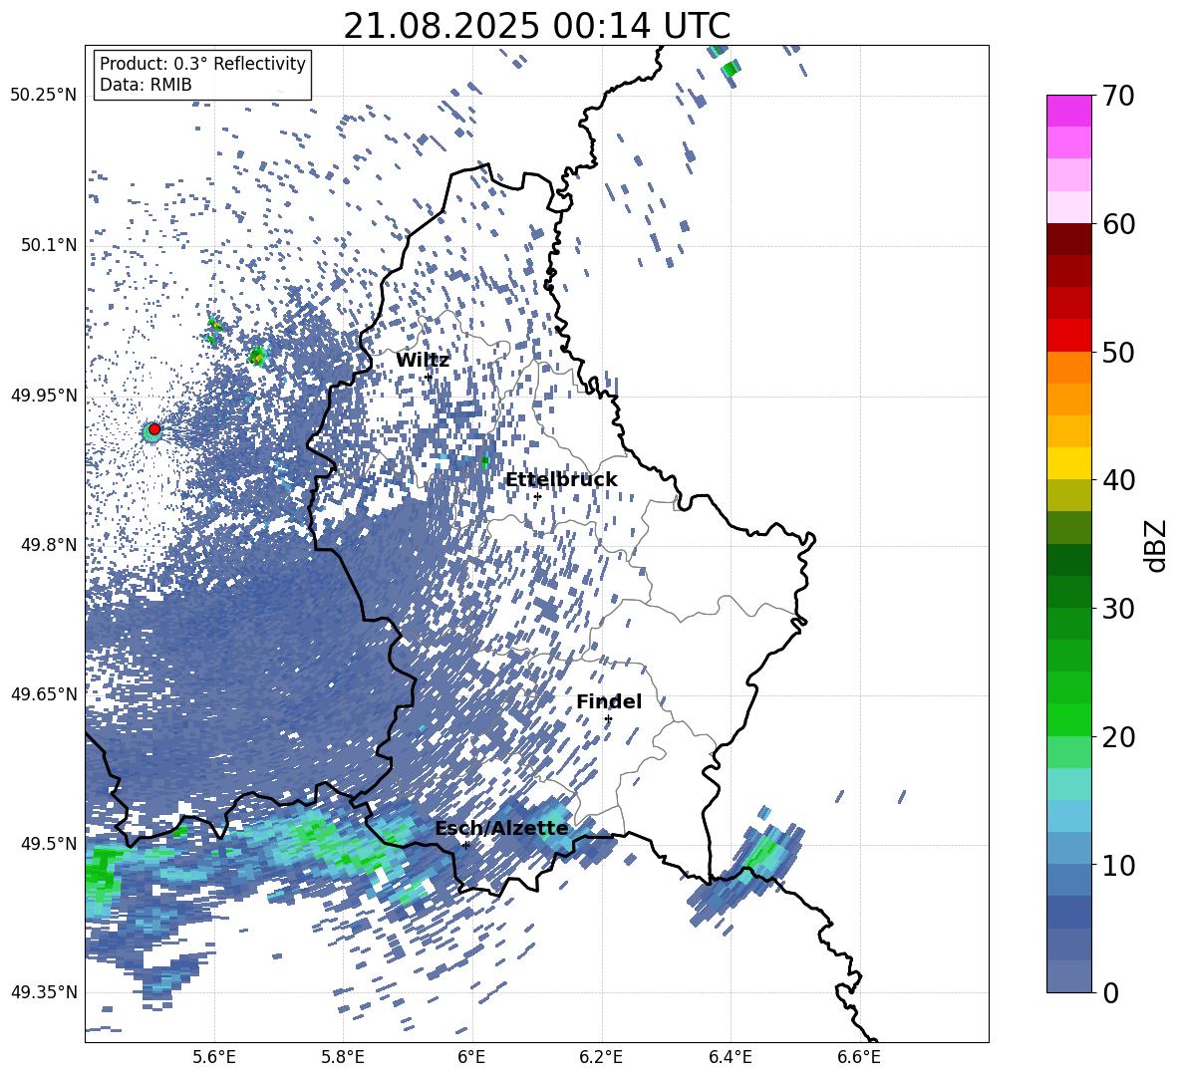
Task: Click the Findel location cross marker
Action: [608, 719]
